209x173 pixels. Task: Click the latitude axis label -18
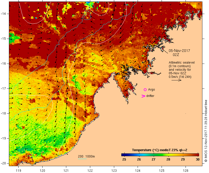pos(3,113)
